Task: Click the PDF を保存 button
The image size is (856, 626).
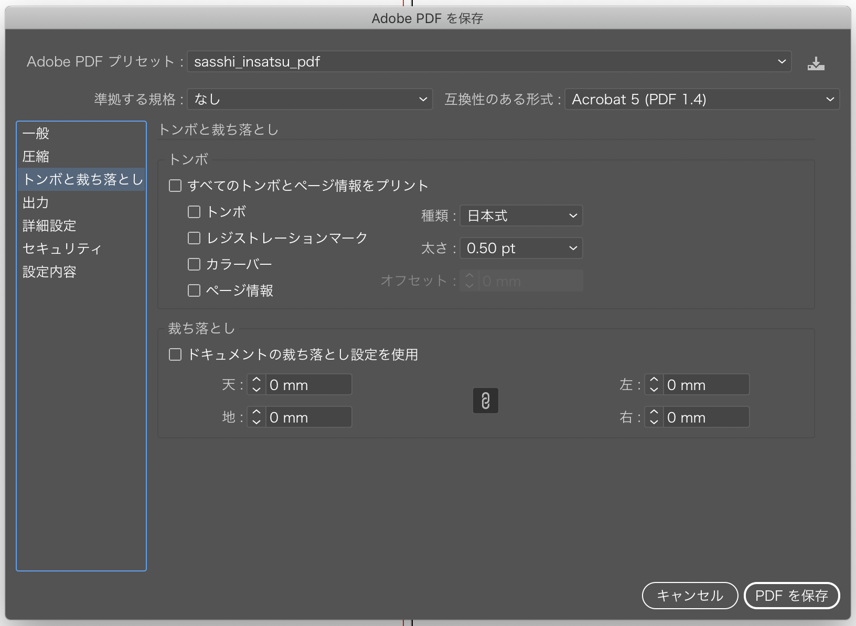Action: (791, 596)
